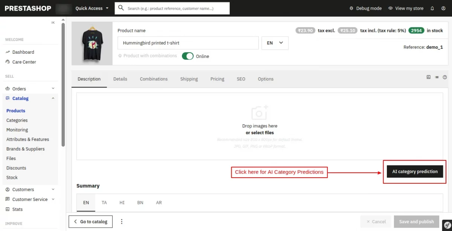
Task: Toggle Product with combinations
Action: tap(149, 56)
